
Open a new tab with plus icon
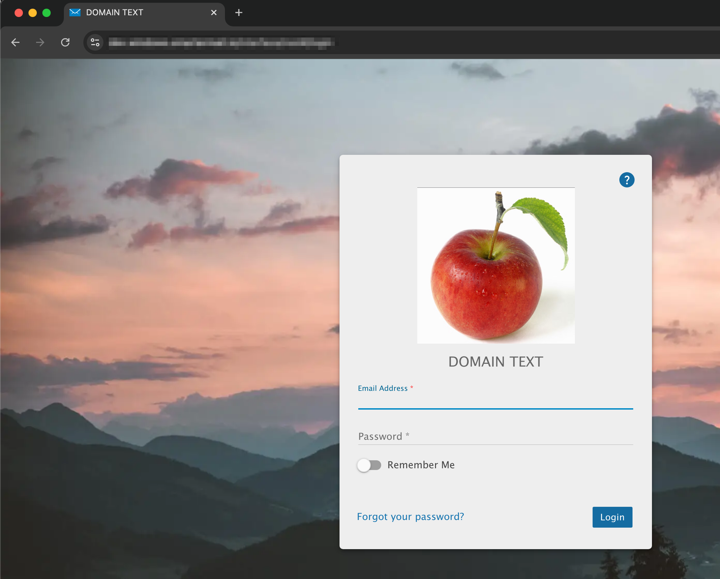[239, 13]
